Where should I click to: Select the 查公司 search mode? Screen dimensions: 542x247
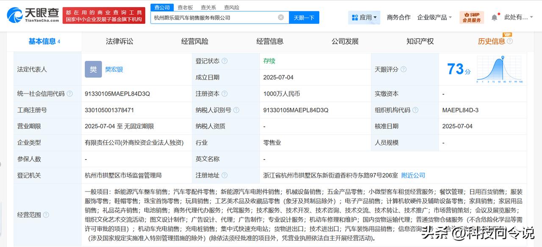pos(162,8)
